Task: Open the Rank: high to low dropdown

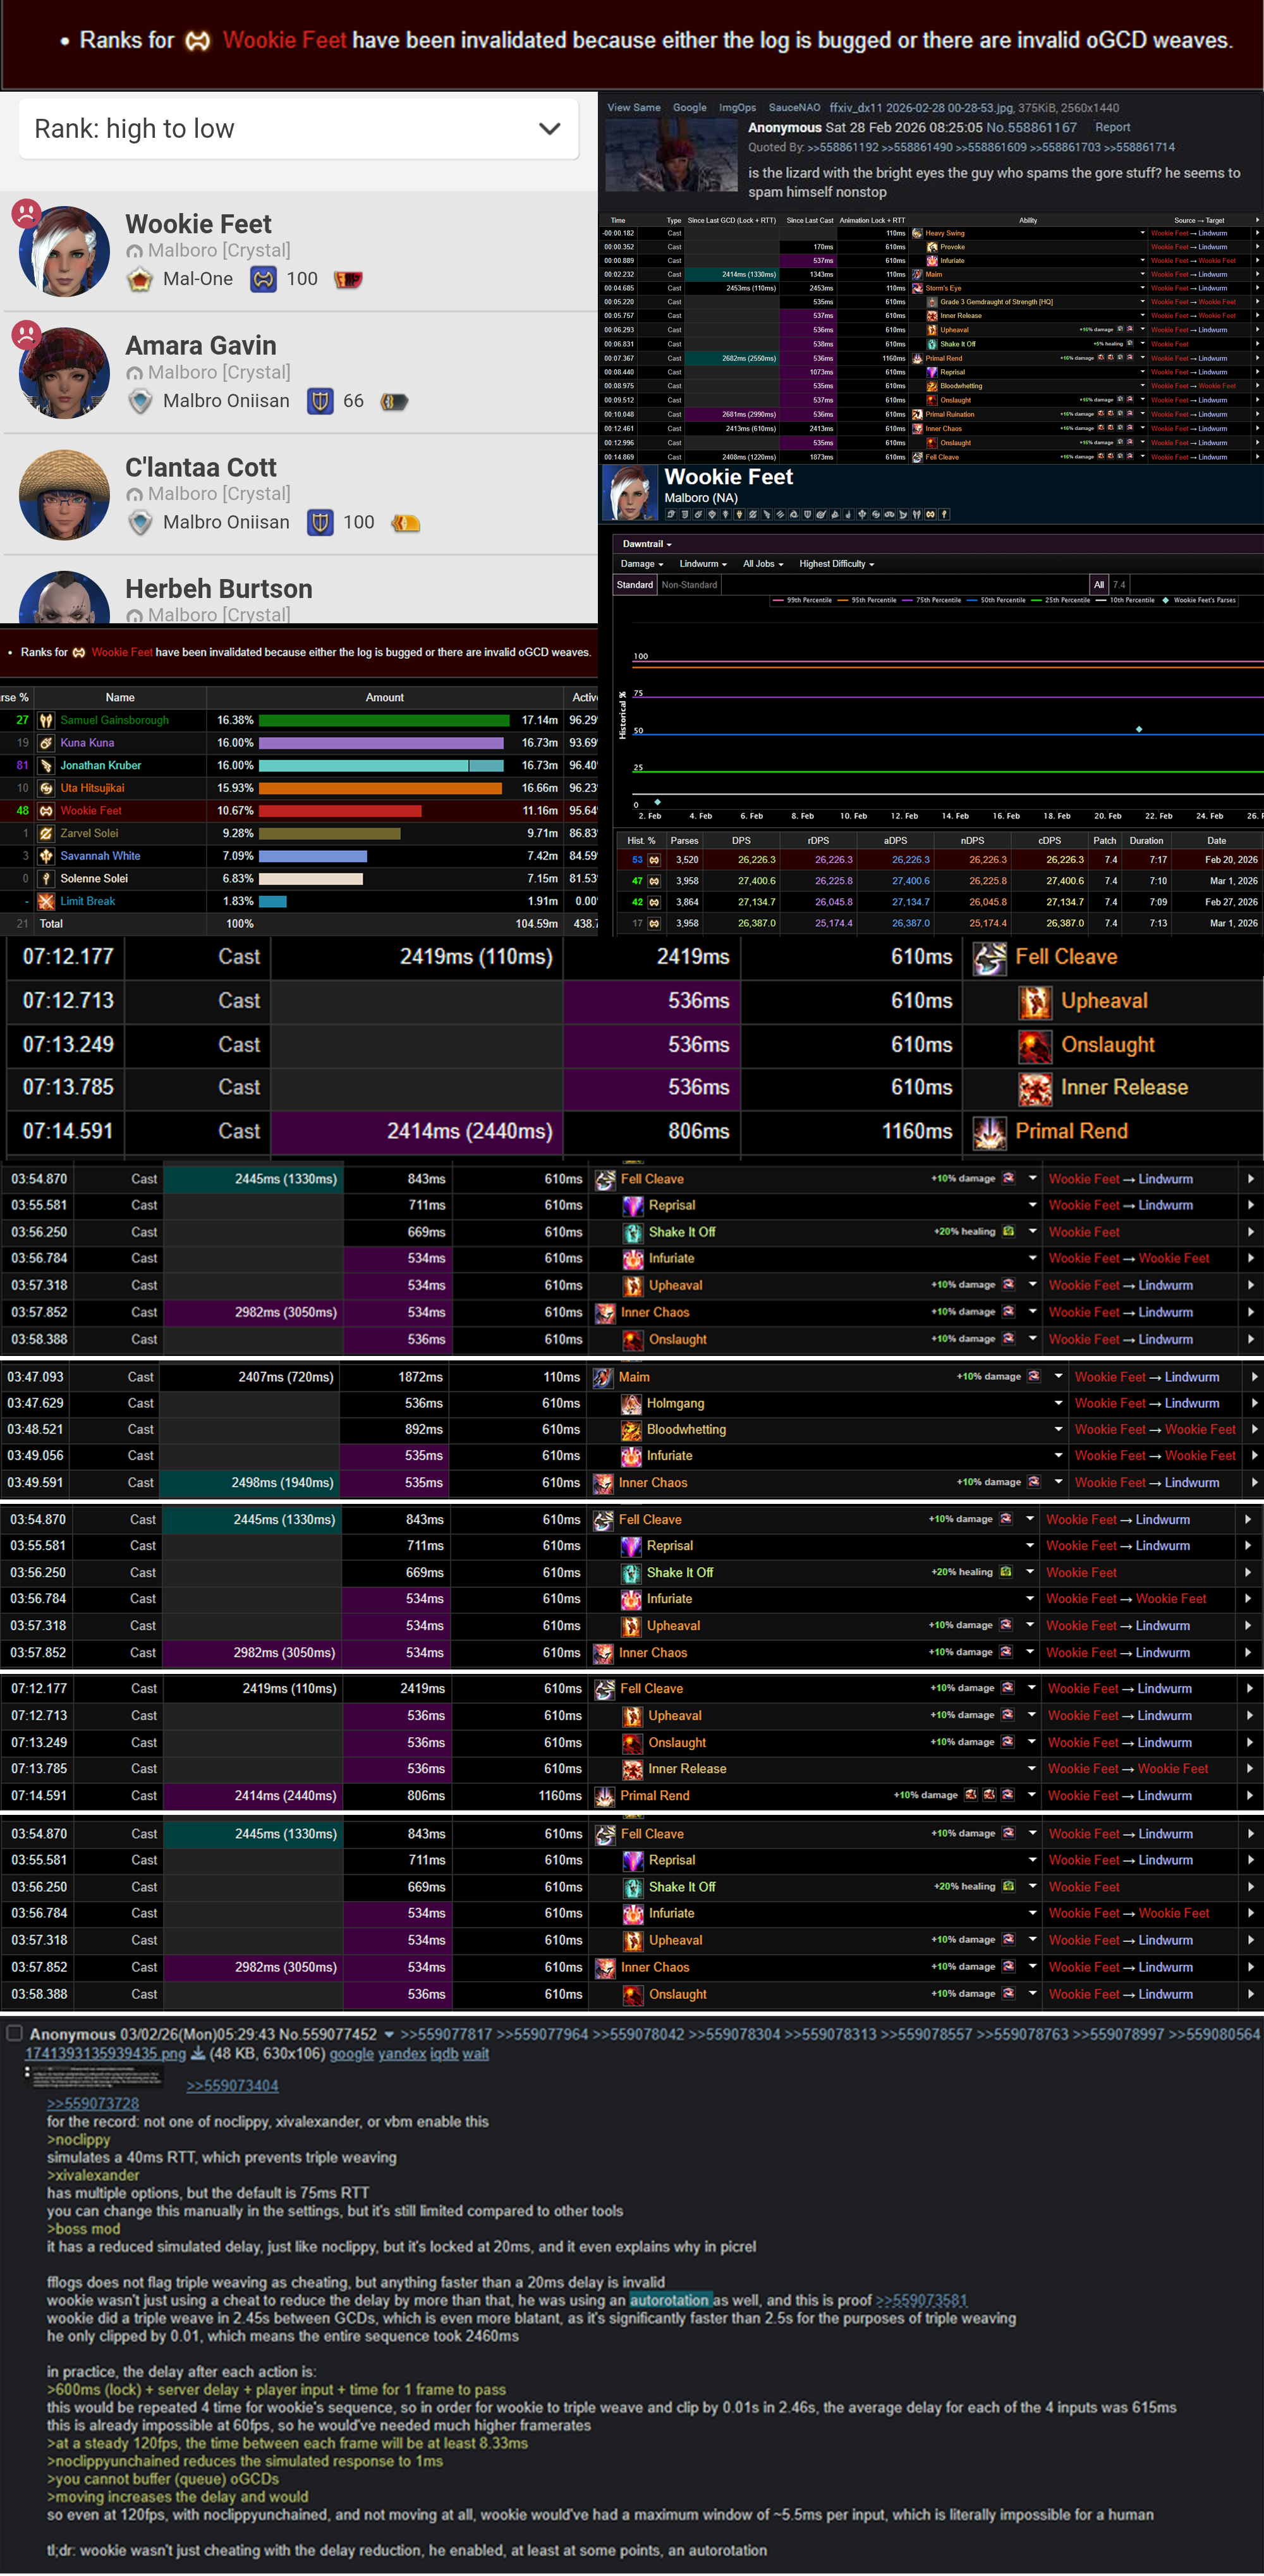Action: 298,128
